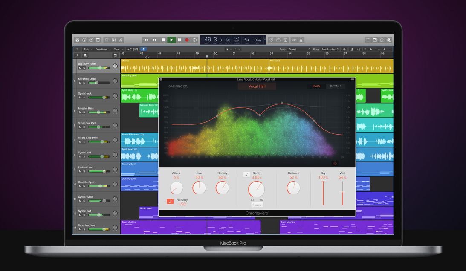Open the Edit menu in tracks area
The image size is (466, 271).
88,49
